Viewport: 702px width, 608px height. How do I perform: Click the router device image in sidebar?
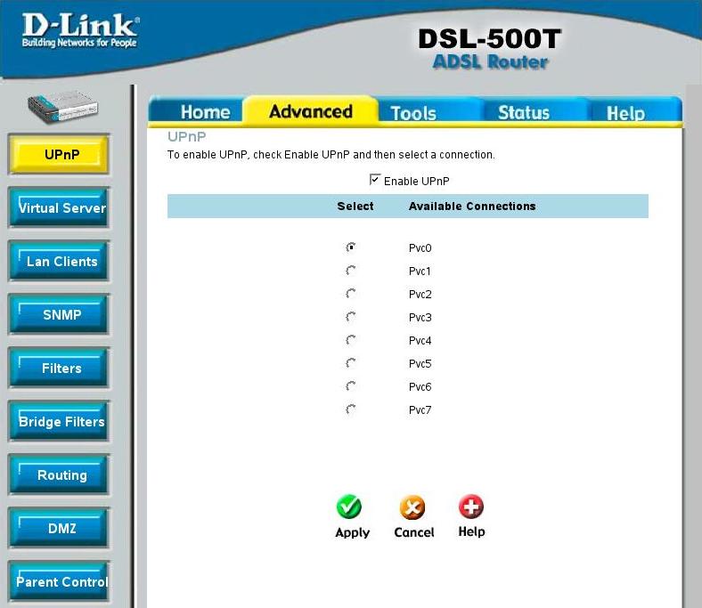62,107
